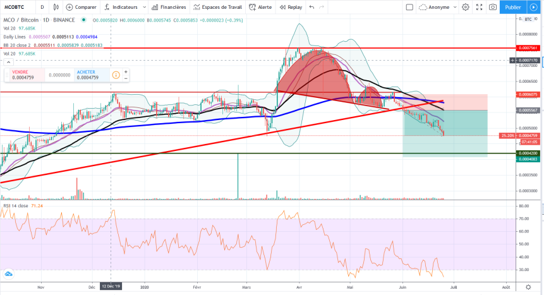544x295 pixels.
Task: Click the cloud save icon beside Anonyme
Action: point(423,7)
